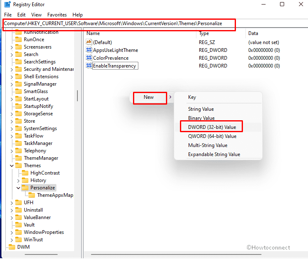Choose Multi-String Value option
The image size is (308, 259).
coord(218,145)
